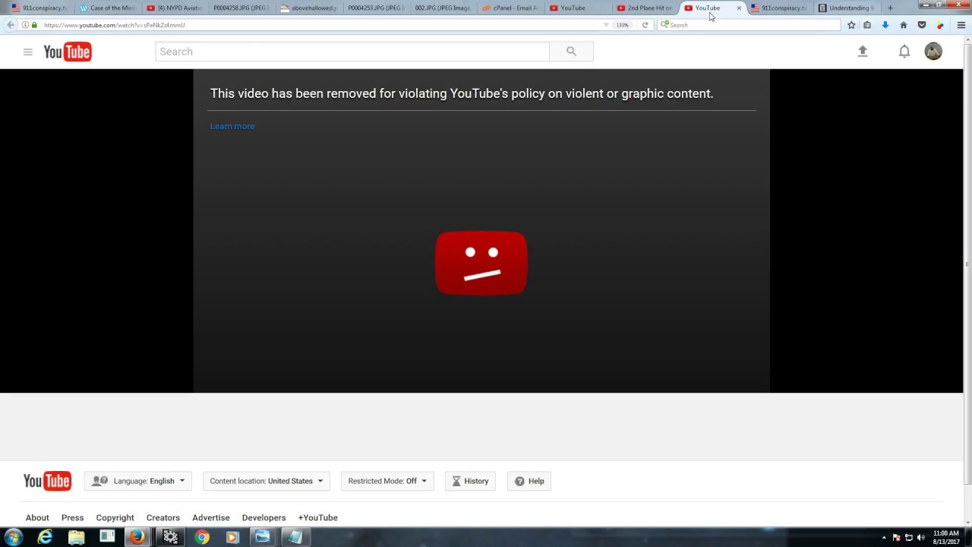Image resolution: width=972 pixels, height=547 pixels.
Task: Focus the YouTube search input field
Action: pos(352,52)
